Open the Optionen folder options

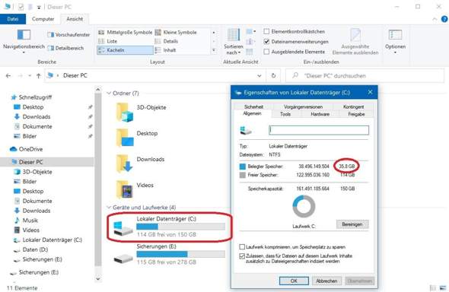coord(395,42)
